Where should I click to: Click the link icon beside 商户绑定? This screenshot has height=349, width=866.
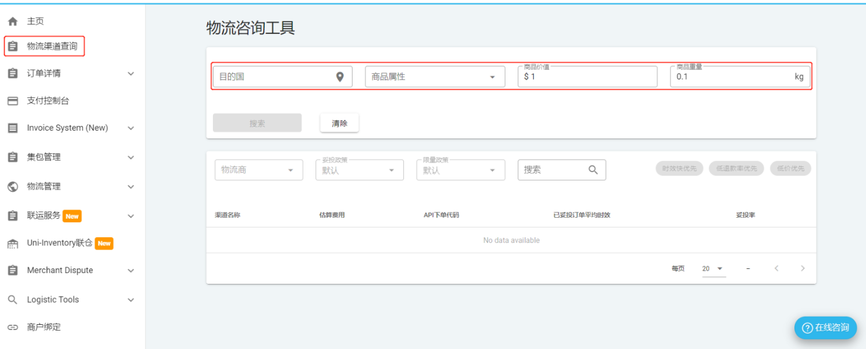[x=13, y=327]
